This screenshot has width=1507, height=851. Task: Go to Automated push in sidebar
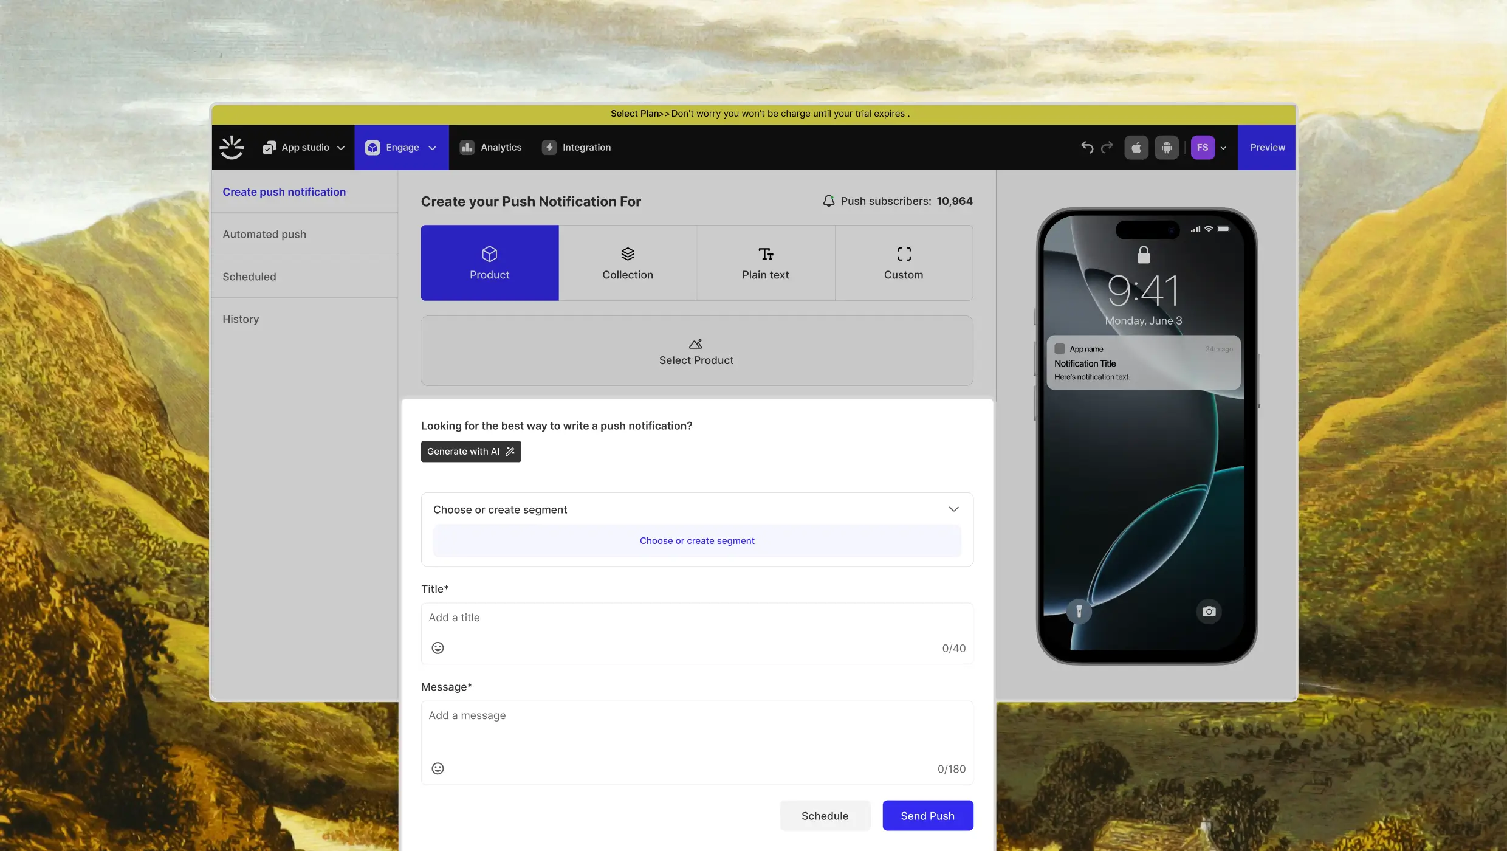click(x=264, y=234)
